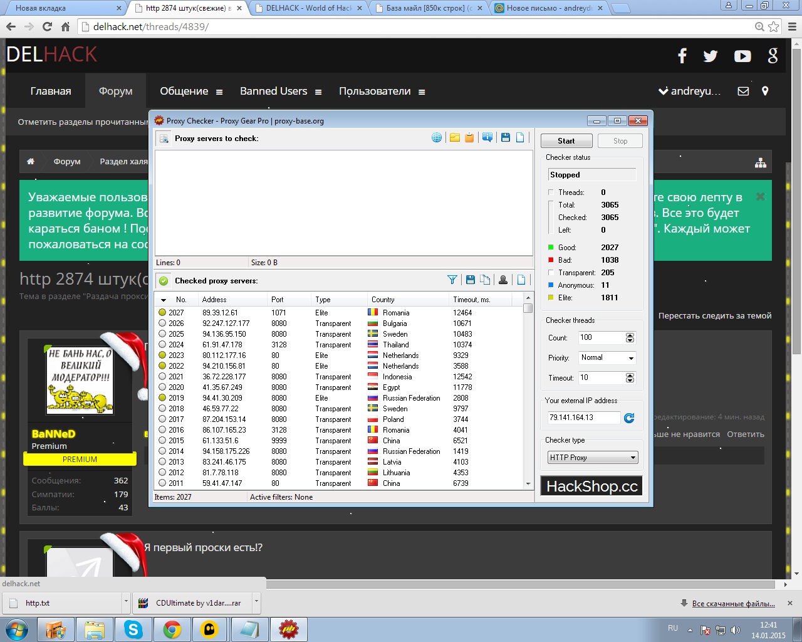Save icon in Proxy servers to check toolbar
802x642 pixels.
click(506, 138)
